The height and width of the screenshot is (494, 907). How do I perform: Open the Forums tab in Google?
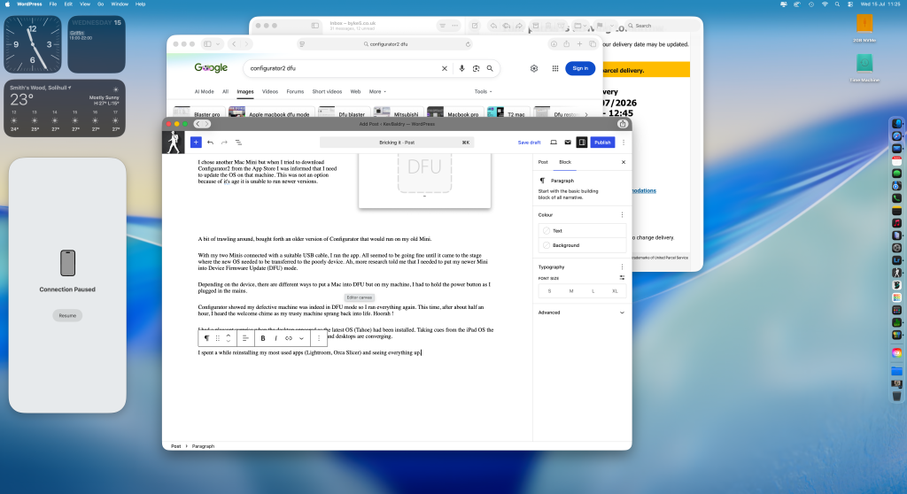(x=295, y=91)
